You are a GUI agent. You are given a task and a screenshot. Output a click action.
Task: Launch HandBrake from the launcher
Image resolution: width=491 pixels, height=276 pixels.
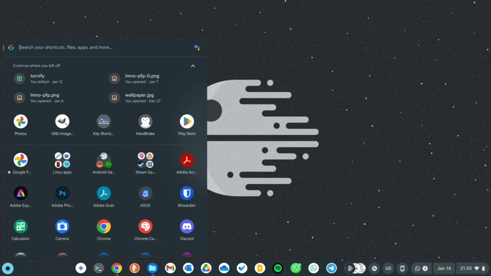tap(145, 121)
